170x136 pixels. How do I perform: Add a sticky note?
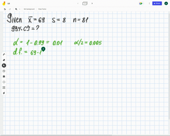pos(4,71)
